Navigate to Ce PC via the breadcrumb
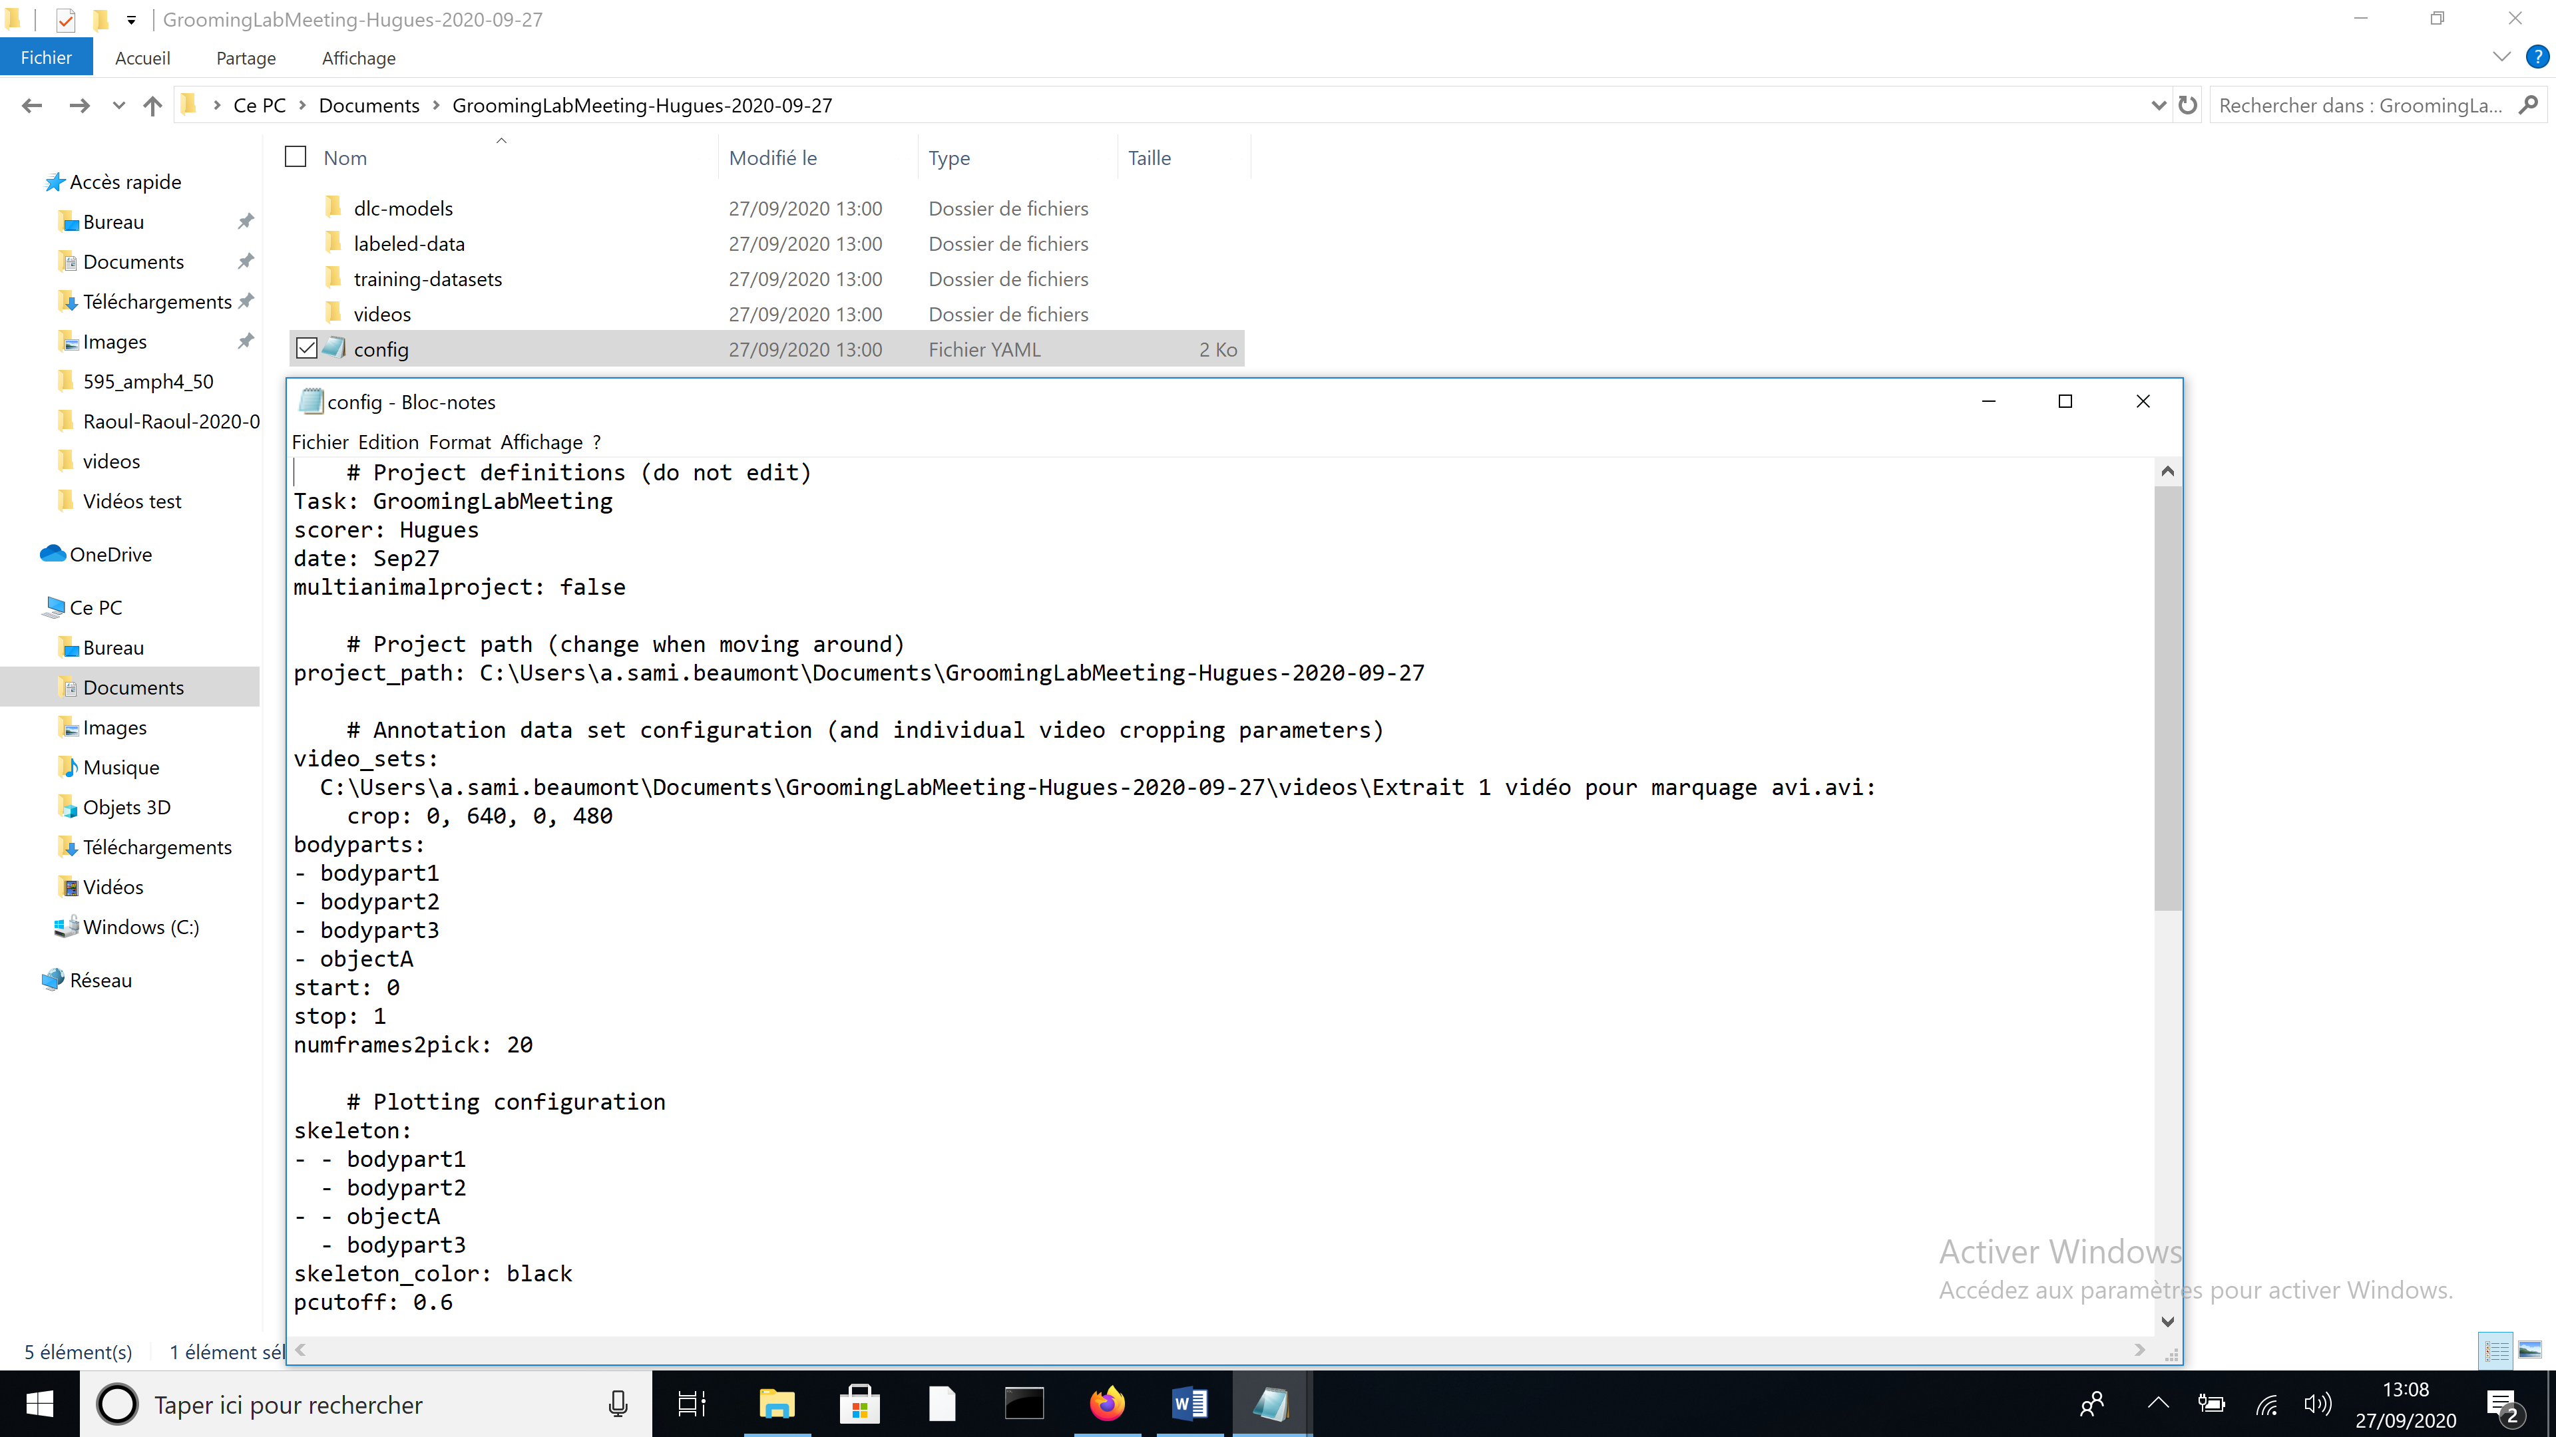 point(259,105)
